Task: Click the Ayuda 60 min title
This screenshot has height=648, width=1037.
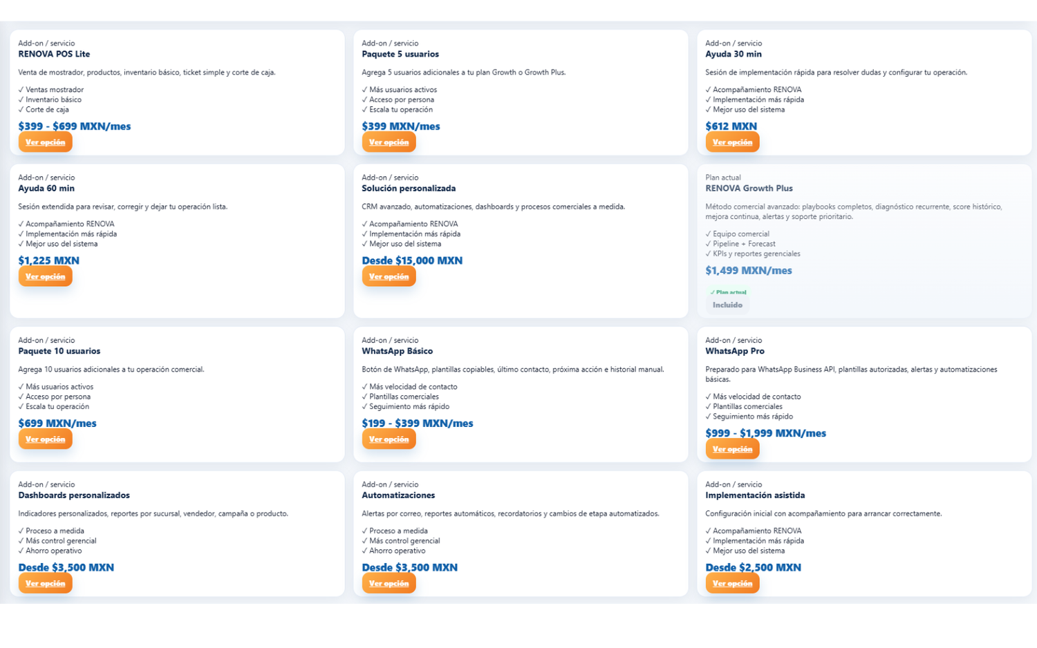Action: click(x=46, y=188)
